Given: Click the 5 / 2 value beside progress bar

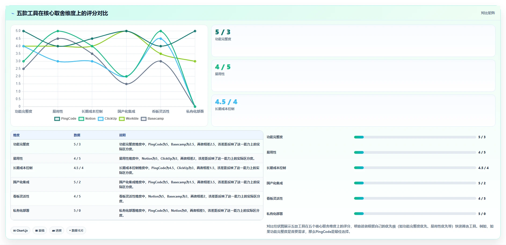Looking at the screenshot, I should 482,183.
